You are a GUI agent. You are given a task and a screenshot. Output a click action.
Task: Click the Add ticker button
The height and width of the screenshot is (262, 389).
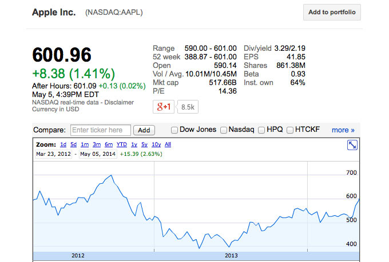pyautogui.click(x=144, y=130)
